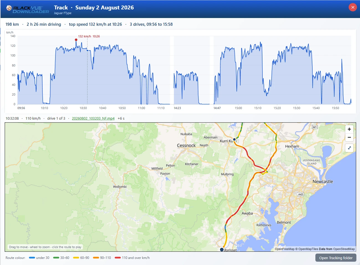The image size is (360, 265).
Task: Click the orange 90–110 legend swatch
Action: [96, 258]
